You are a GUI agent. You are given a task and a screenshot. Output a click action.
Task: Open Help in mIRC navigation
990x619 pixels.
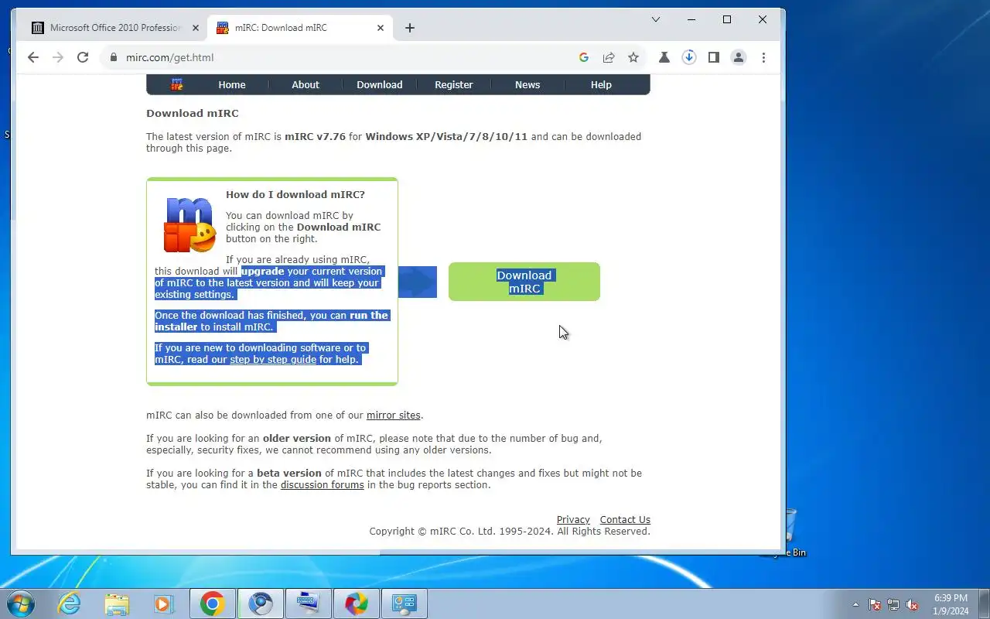(x=601, y=85)
